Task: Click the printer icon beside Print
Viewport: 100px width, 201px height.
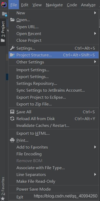Action: [x=12, y=140]
